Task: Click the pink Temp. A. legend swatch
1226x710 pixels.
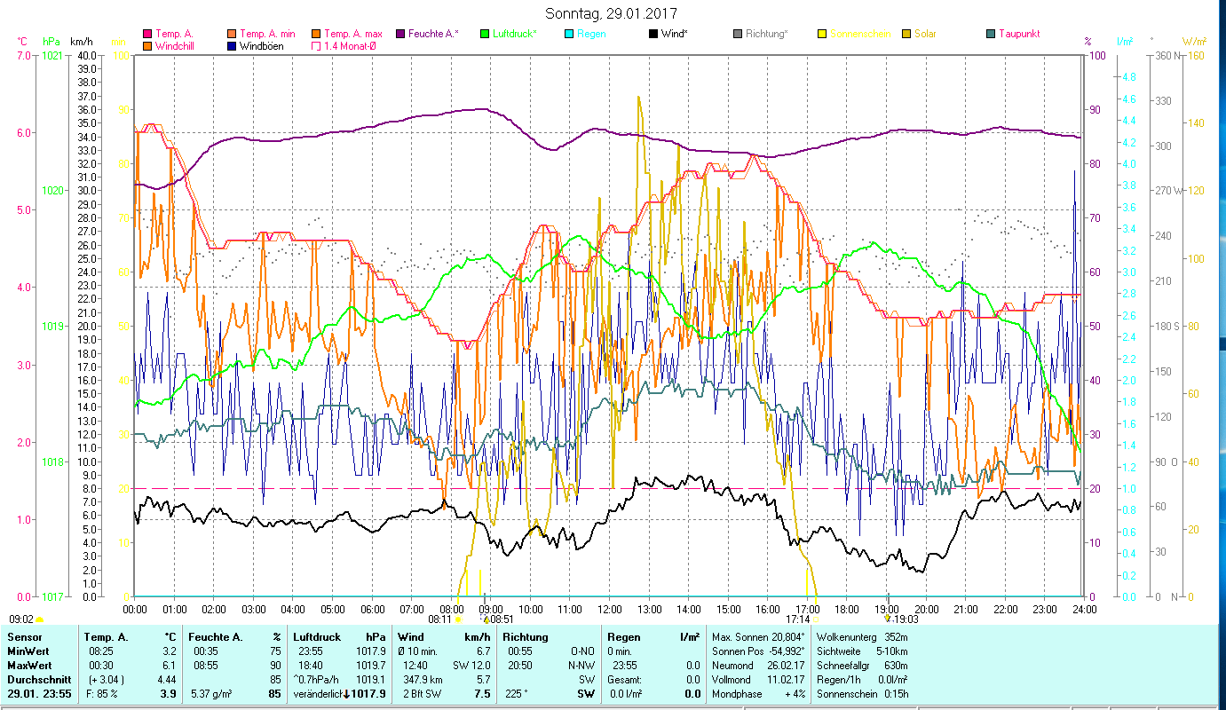Action: 147,35
